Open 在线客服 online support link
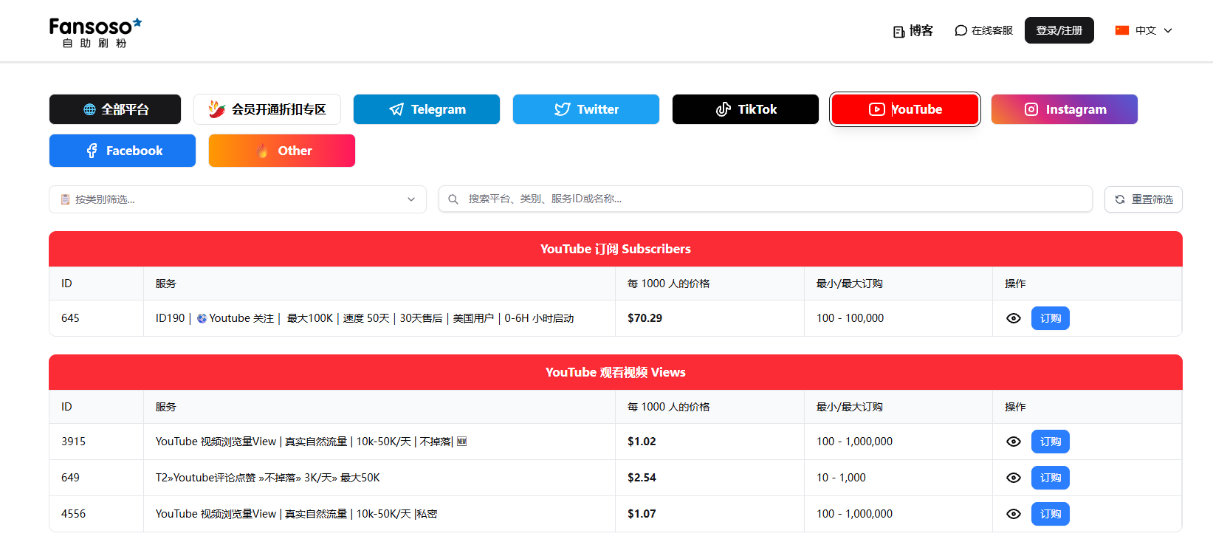The image size is (1213, 539). point(984,31)
